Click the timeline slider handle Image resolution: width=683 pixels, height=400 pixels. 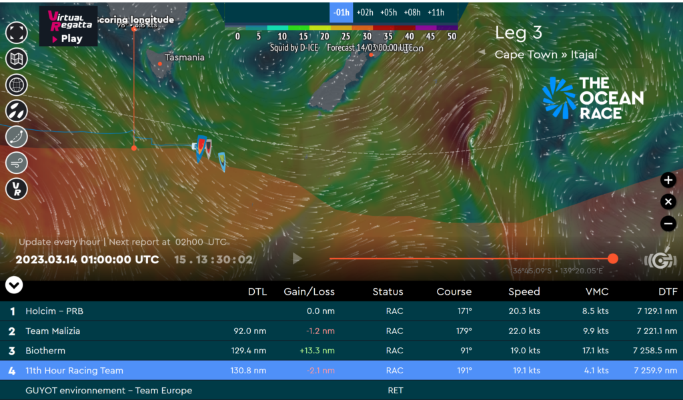[613, 259]
